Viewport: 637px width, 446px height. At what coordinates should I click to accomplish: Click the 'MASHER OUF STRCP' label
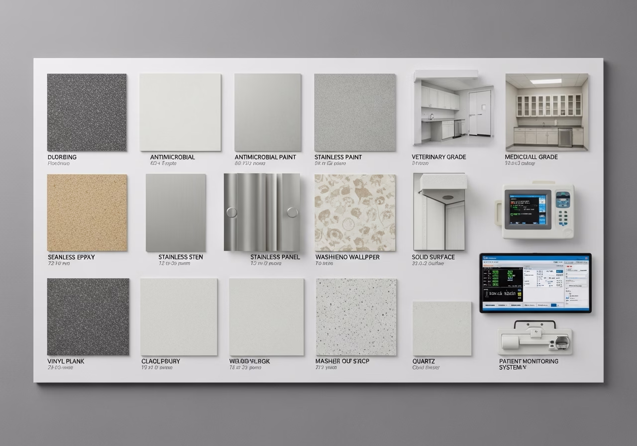click(342, 361)
